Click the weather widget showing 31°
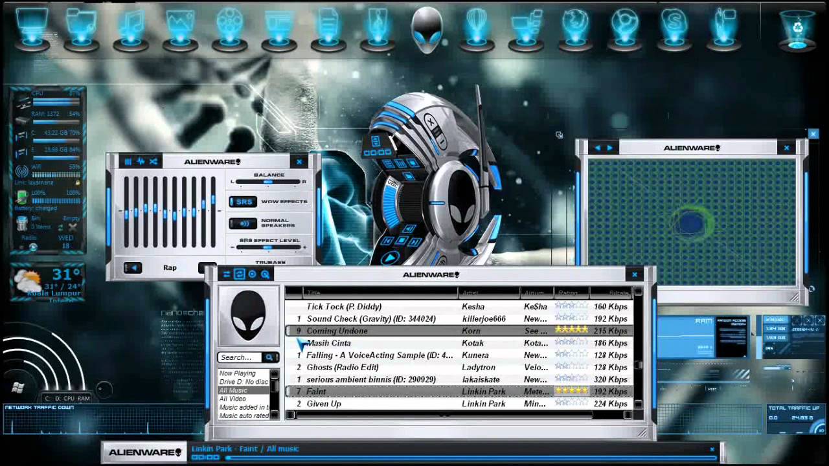Viewport: 829px width, 466px height. point(47,283)
